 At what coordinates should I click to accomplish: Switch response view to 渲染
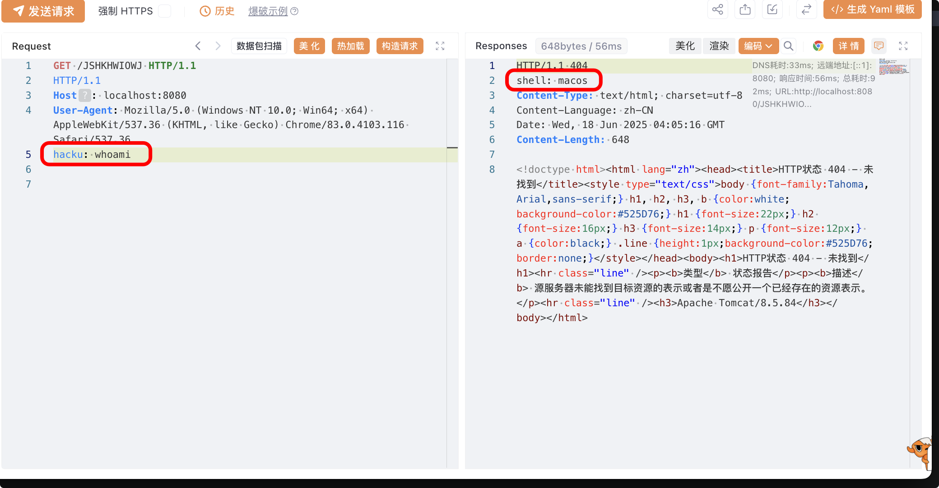(x=719, y=46)
